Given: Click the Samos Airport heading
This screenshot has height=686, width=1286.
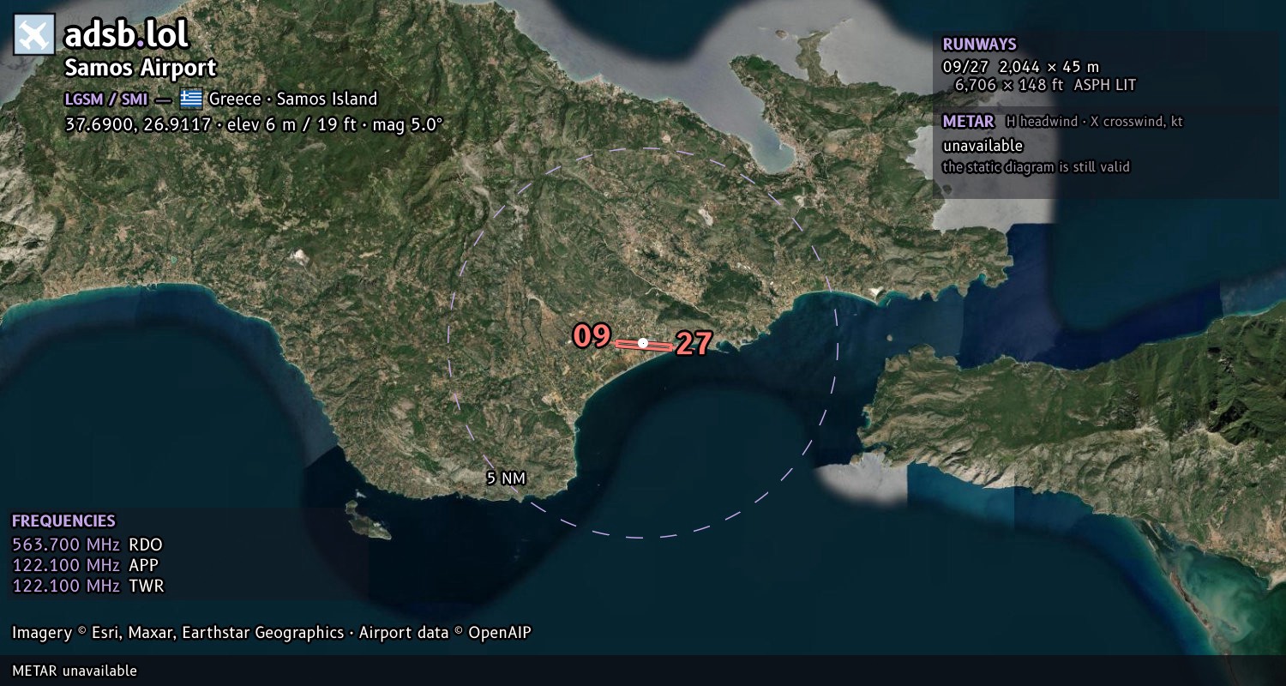Looking at the screenshot, I should pos(141,68).
